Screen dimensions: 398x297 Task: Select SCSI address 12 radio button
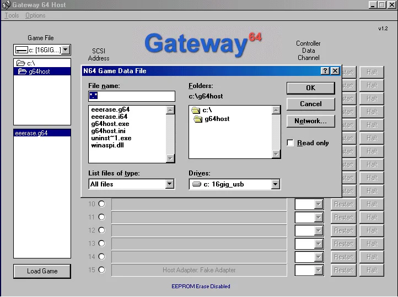tap(101, 230)
